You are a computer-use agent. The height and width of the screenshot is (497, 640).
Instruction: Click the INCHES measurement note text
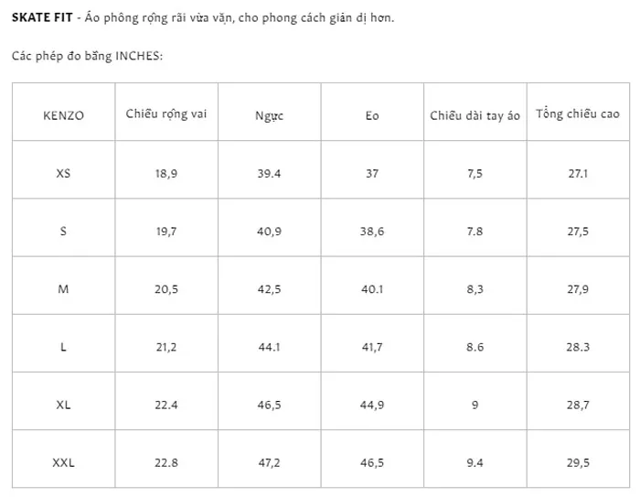(x=87, y=56)
